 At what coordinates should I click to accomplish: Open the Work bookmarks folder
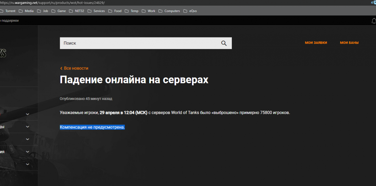pos(149,11)
